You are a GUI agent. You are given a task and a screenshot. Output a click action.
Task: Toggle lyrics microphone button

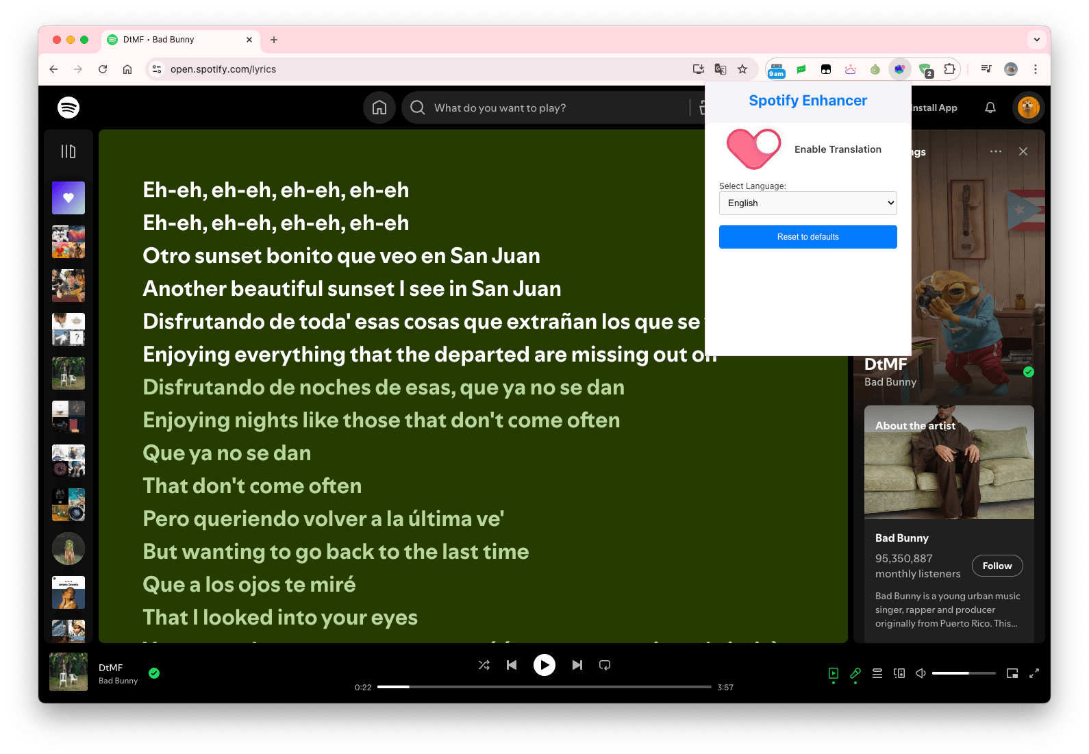pos(855,673)
